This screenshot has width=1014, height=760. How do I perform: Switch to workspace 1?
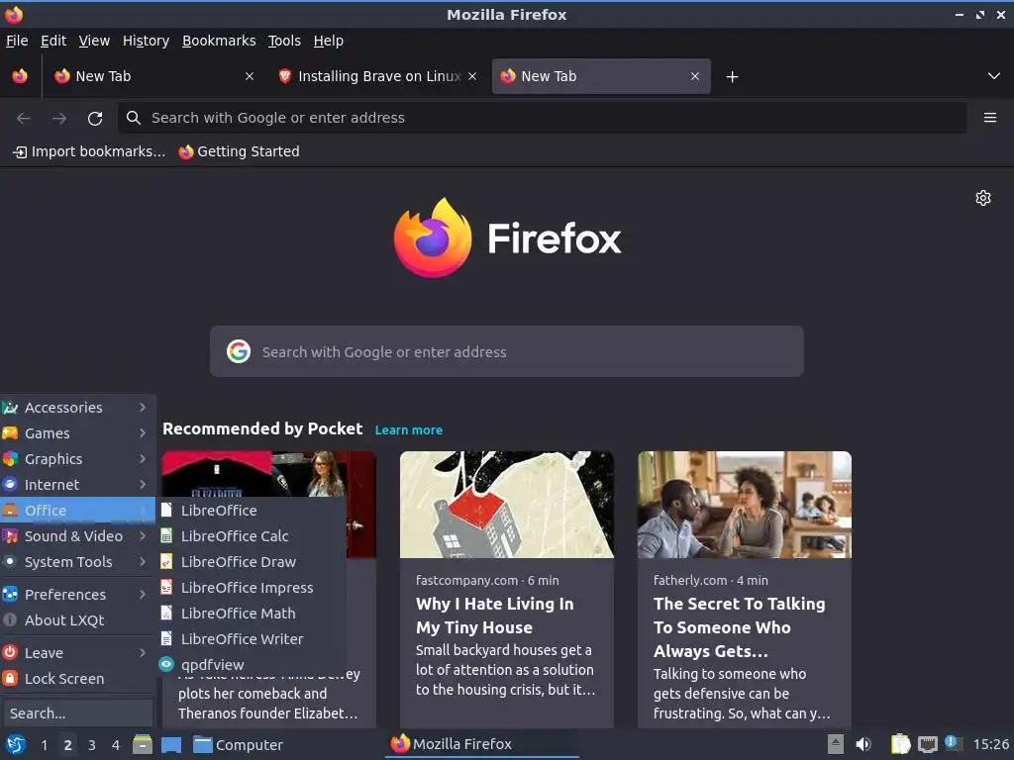click(44, 745)
